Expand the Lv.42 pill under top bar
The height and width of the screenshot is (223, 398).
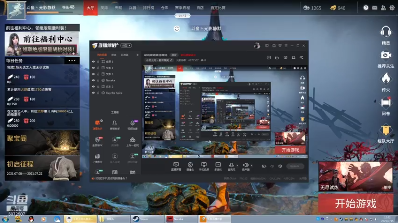(x=182, y=16)
